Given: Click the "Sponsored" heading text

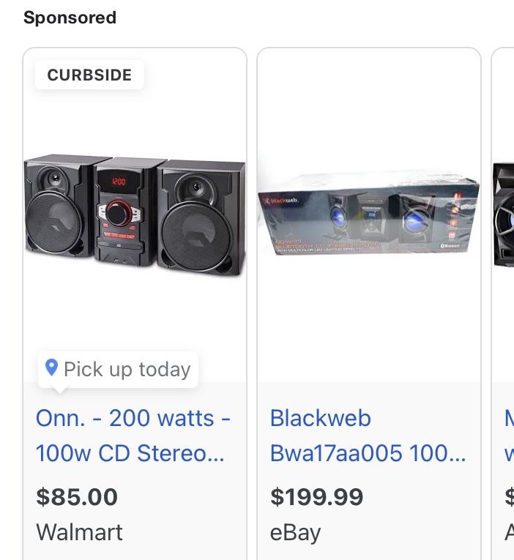Looking at the screenshot, I should pyautogui.click(x=70, y=18).
